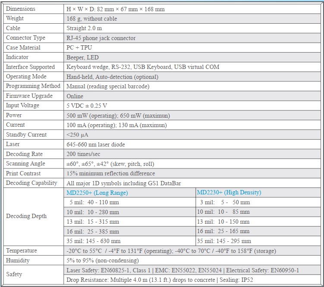Click the Case Material label
This screenshot has height=287, width=324.
(x=23, y=47)
